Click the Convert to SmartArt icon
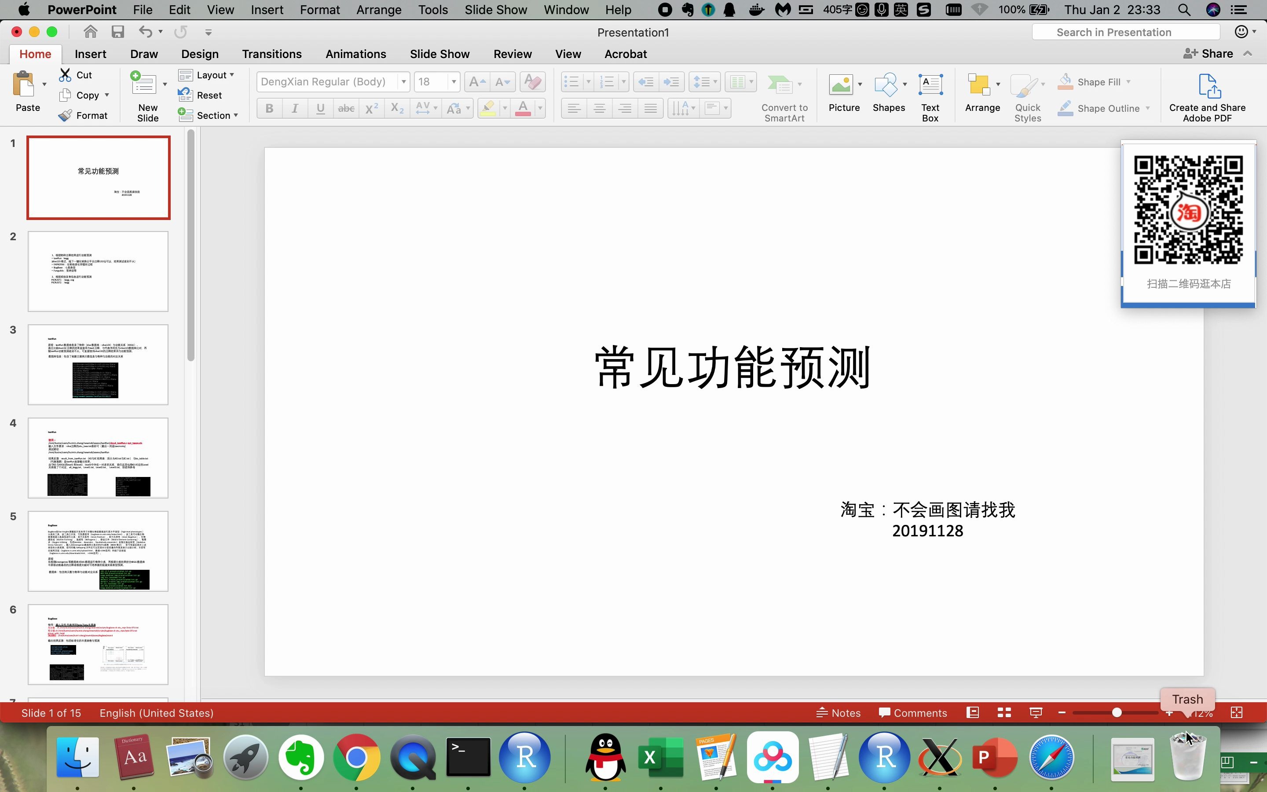This screenshot has width=1267, height=792. pos(780,84)
